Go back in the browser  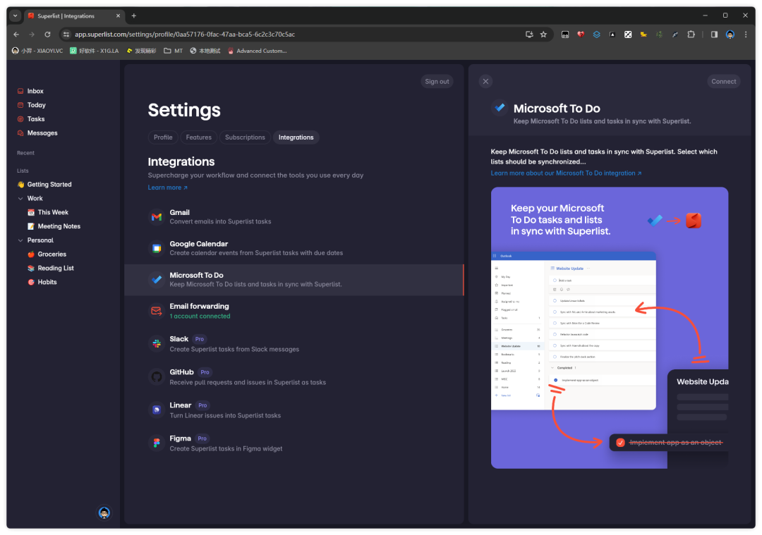tap(16, 35)
